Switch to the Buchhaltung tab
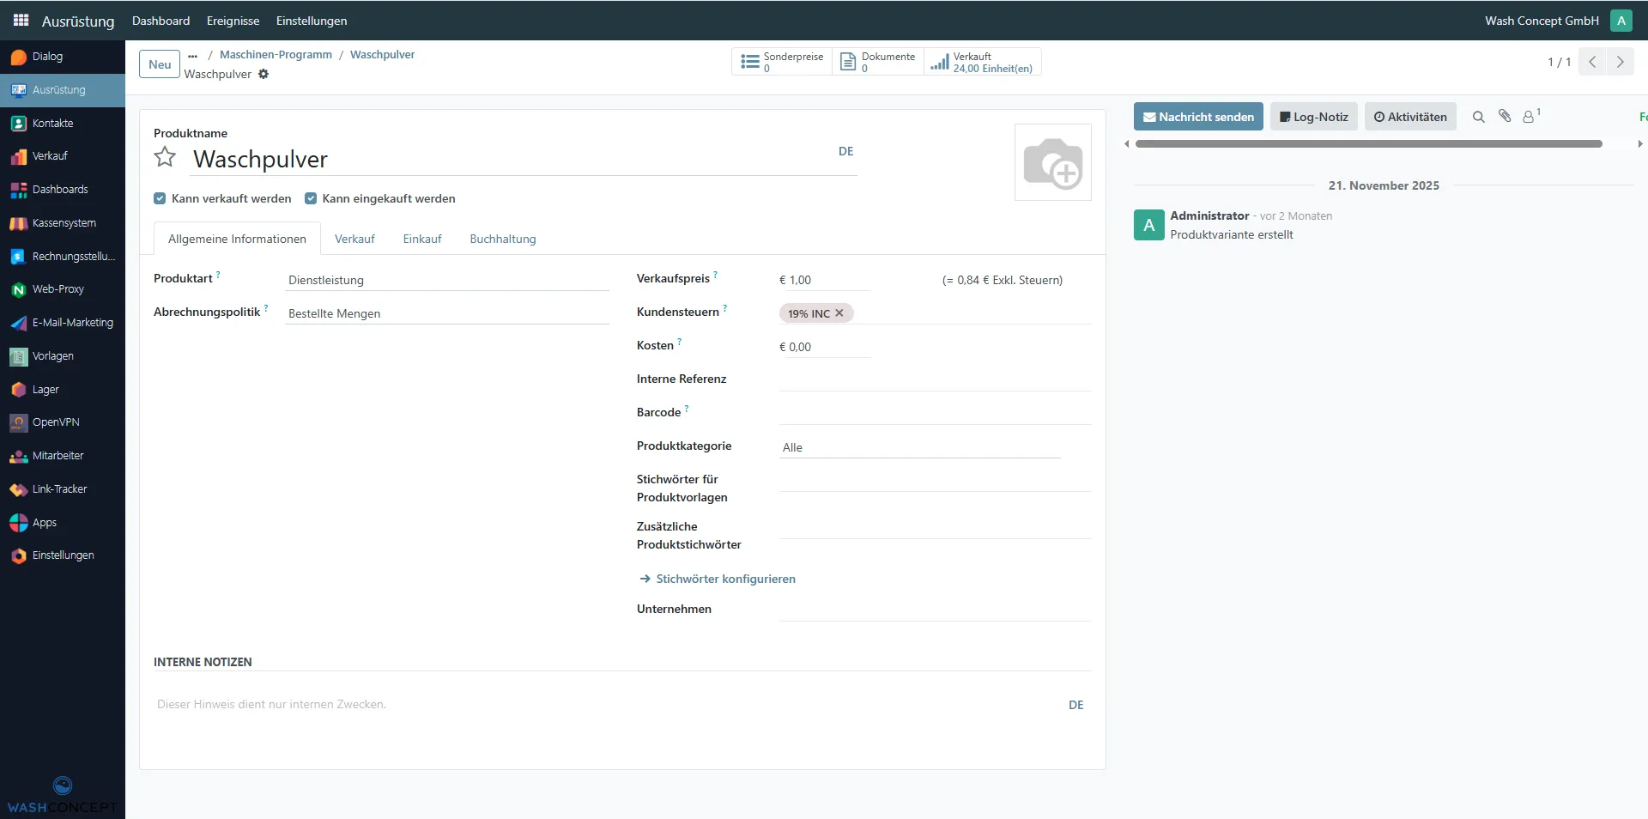This screenshot has width=1648, height=819. tap(502, 239)
